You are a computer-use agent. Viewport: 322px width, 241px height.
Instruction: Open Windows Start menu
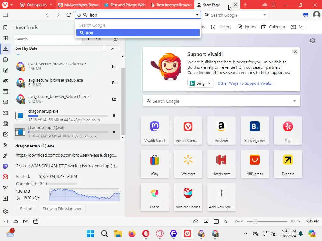90,233
